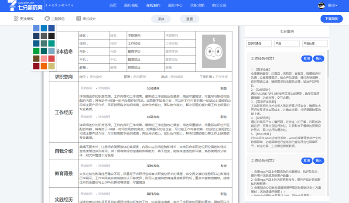Copy 工作经历例文1 with 复制

(x=307, y=58)
